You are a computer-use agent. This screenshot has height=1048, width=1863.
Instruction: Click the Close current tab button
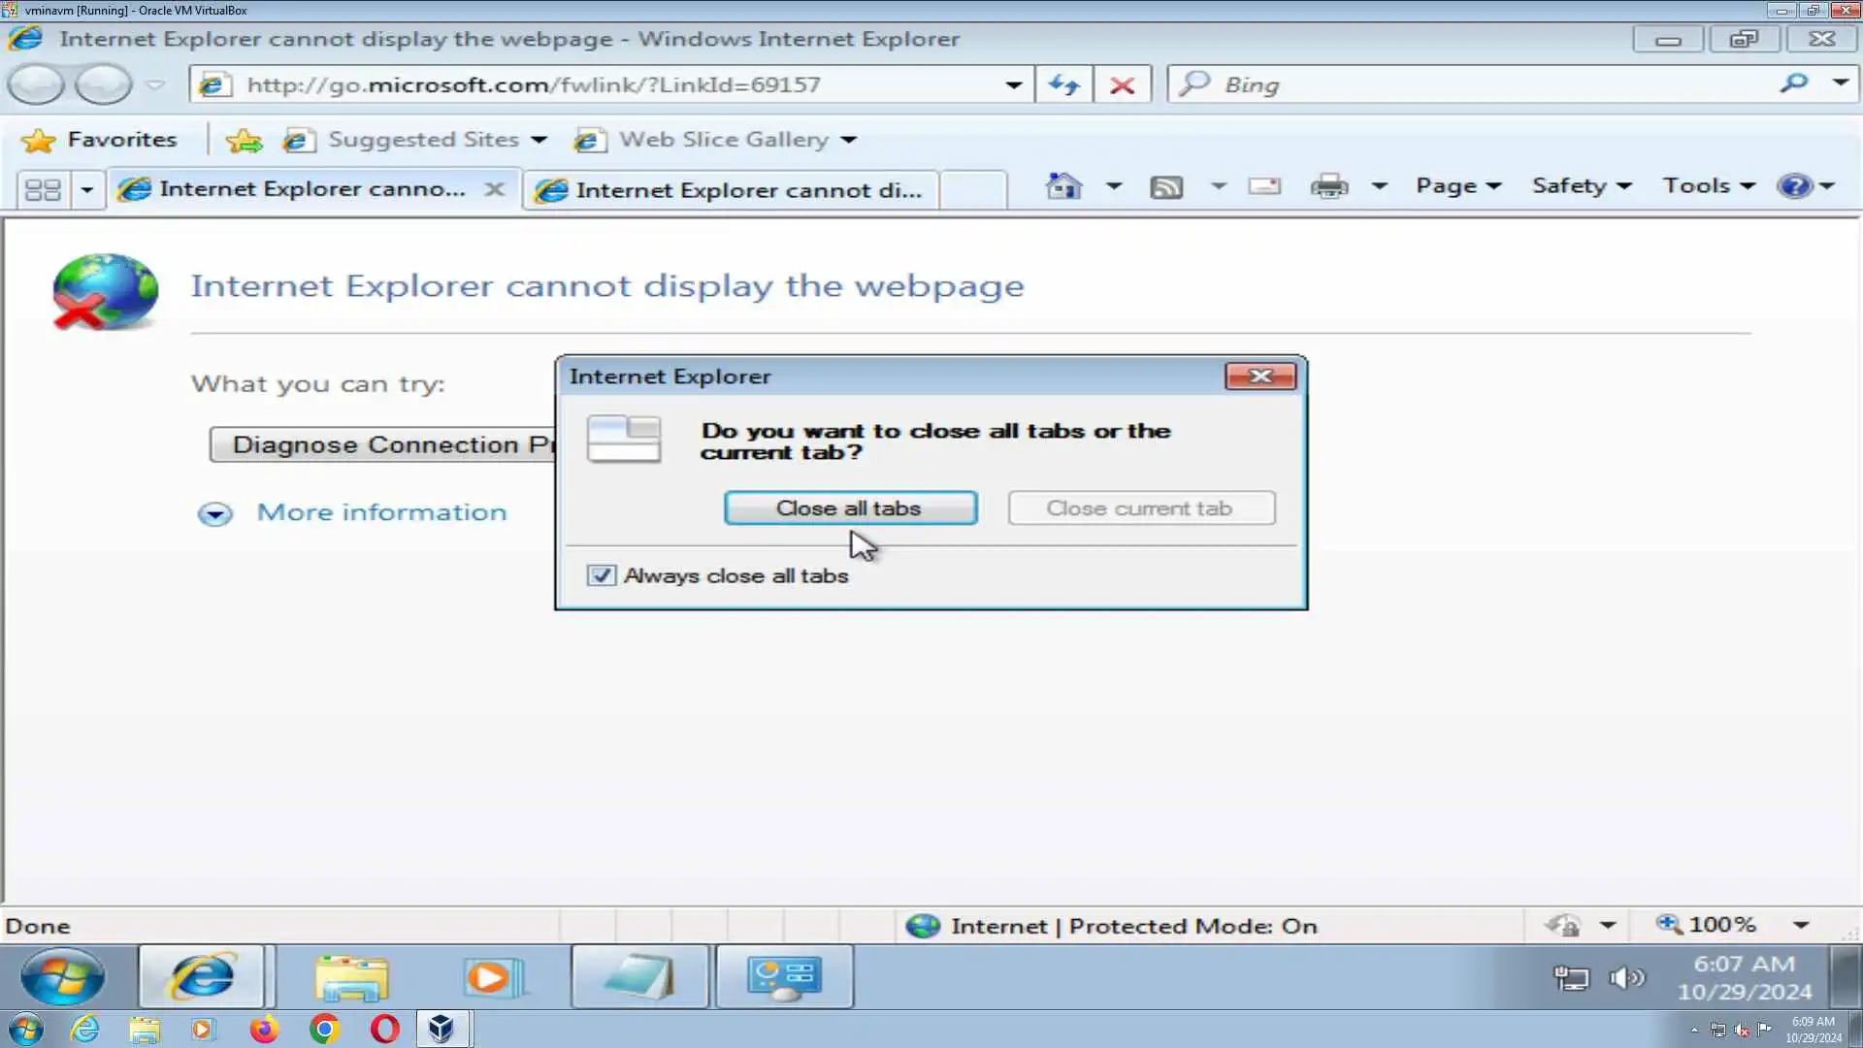1141,508
